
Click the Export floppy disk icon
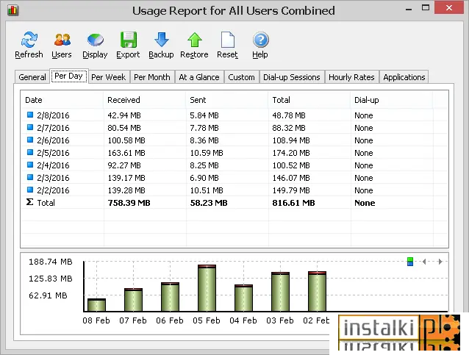pos(129,40)
